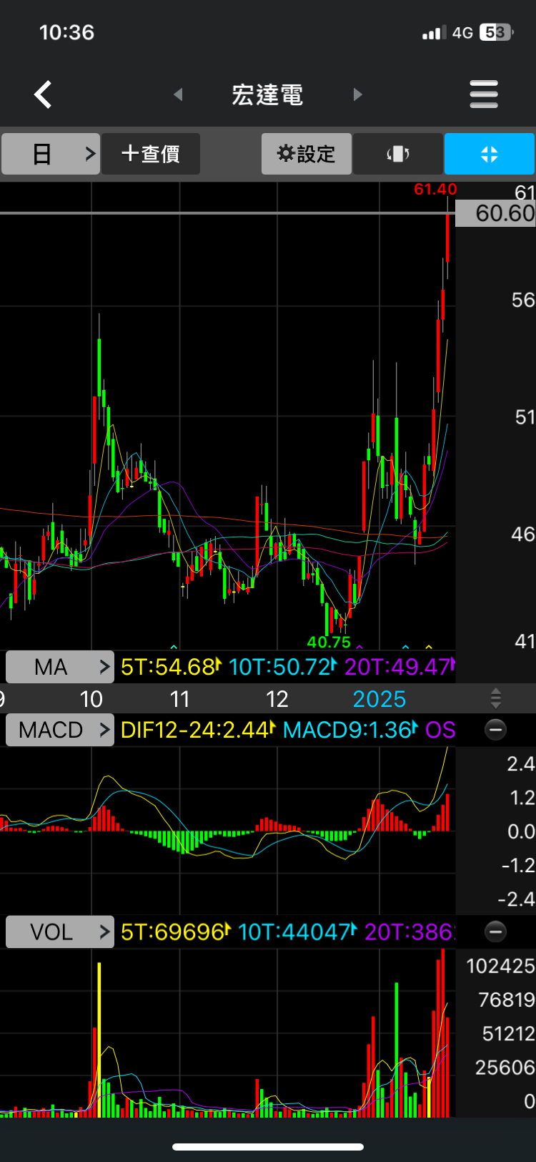Image resolution: width=536 pixels, height=1162 pixels.
Task: Tap the 56 price axis label
Action: [x=523, y=300]
